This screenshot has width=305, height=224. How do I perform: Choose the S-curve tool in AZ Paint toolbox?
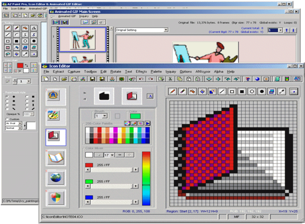click(25, 35)
